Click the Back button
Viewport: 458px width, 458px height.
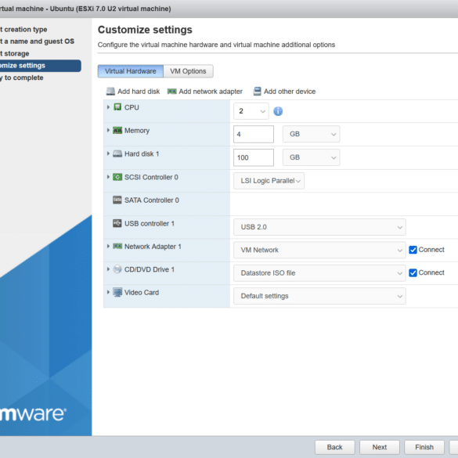pos(335,447)
